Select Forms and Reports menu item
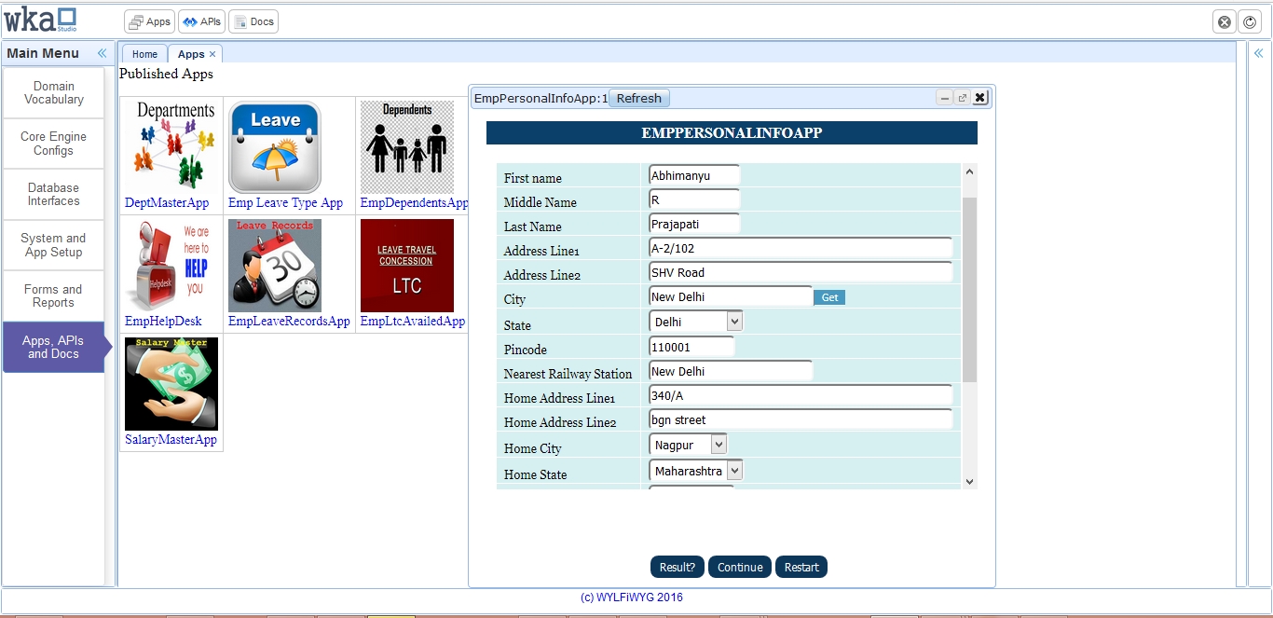This screenshot has height=618, width=1273. pos(53,295)
